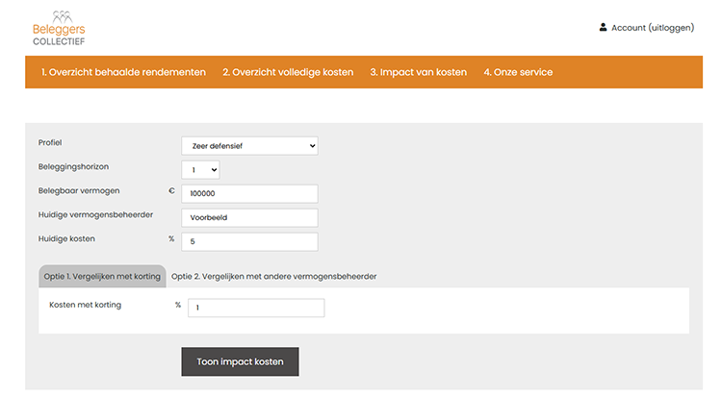The width and height of the screenshot is (722, 396).
Task: Click the Beleggers Collectief logo
Action: click(59, 28)
